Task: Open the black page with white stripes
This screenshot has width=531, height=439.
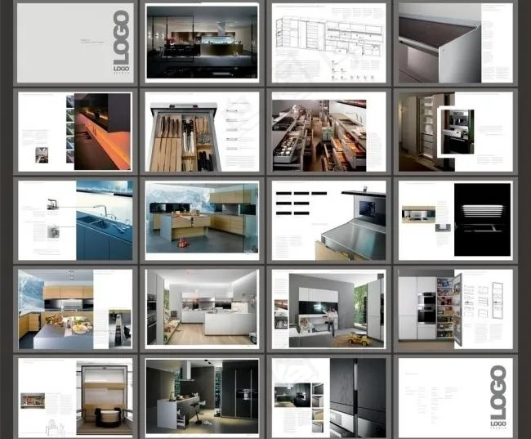Action: pyautogui.click(x=455, y=221)
